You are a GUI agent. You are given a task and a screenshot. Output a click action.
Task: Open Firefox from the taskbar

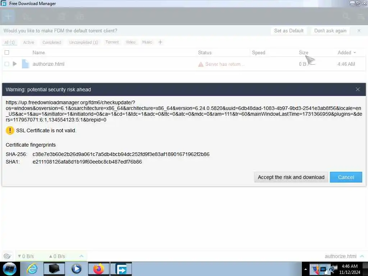coord(98,269)
